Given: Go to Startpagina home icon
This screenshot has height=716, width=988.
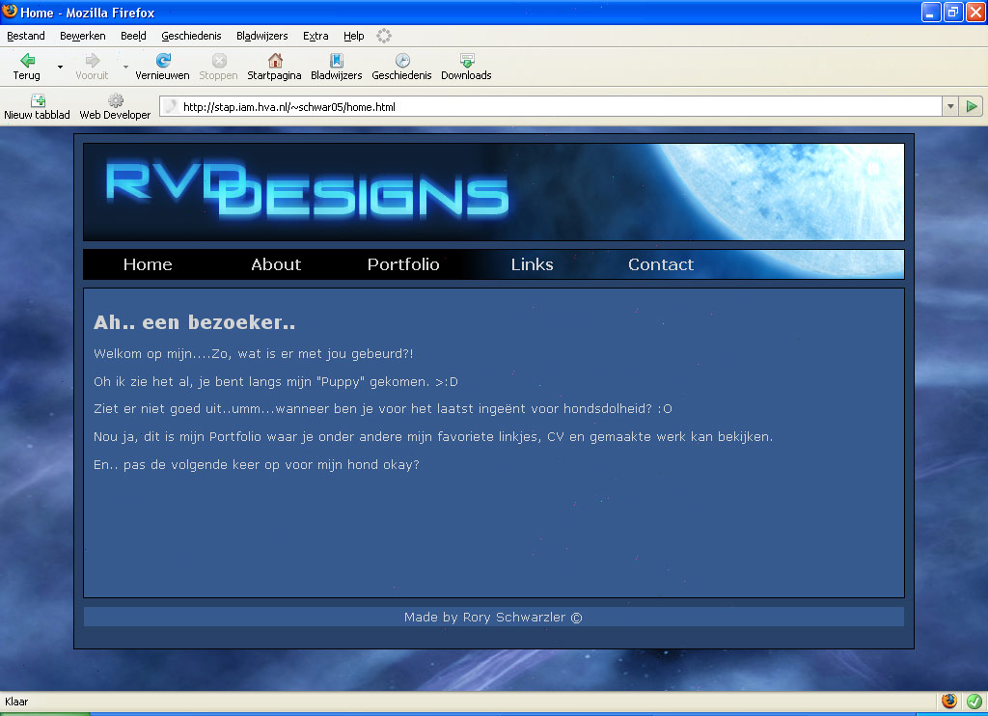Looking at the screenshot, I should click(x=274, y=61).
